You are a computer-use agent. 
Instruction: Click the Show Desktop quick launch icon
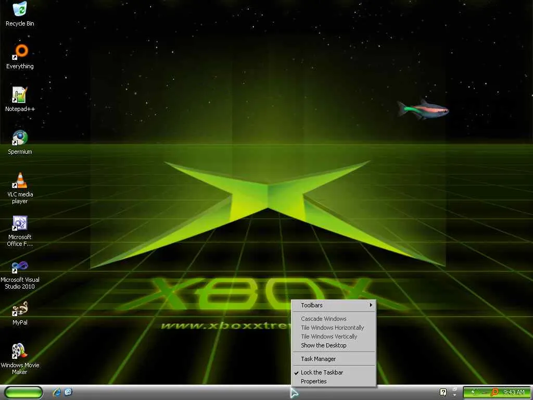click(x=68, y=392)
